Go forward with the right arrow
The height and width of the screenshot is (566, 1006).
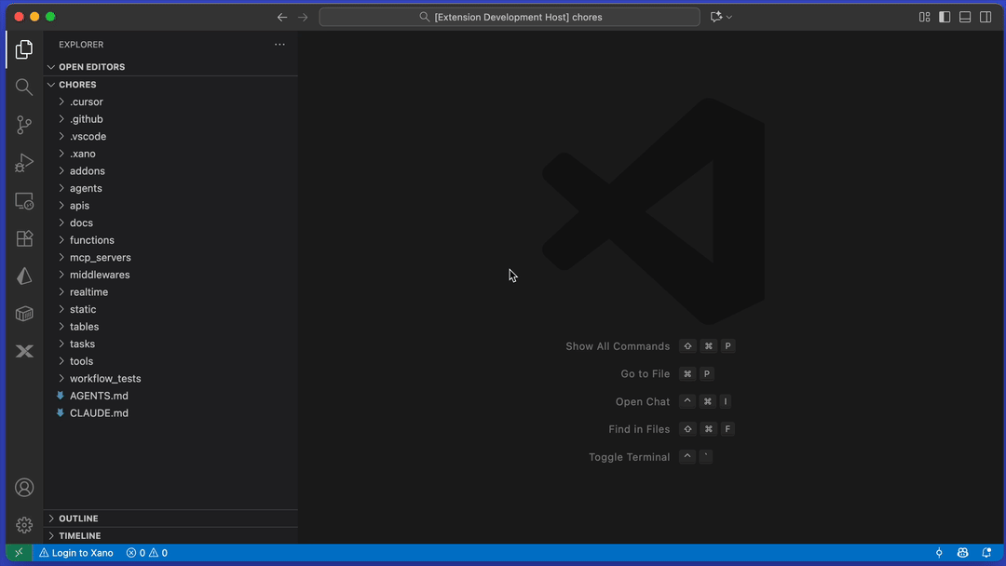pos(303,18)
